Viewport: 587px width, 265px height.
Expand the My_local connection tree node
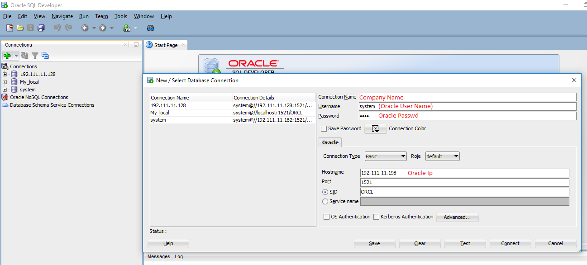click(x=5, y=82)
